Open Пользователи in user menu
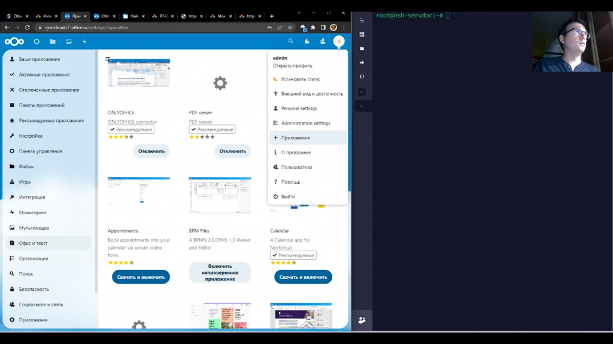 308,168
